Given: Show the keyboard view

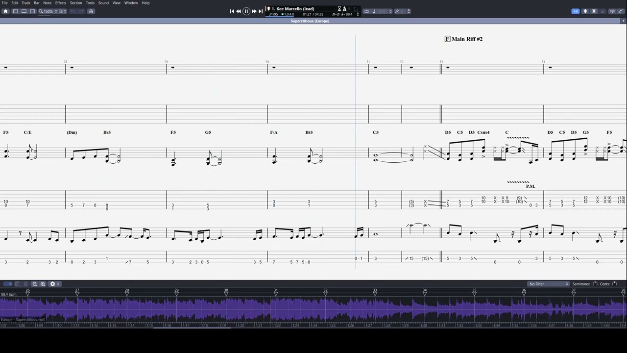Looking at the screenshot, I should 594,11.
